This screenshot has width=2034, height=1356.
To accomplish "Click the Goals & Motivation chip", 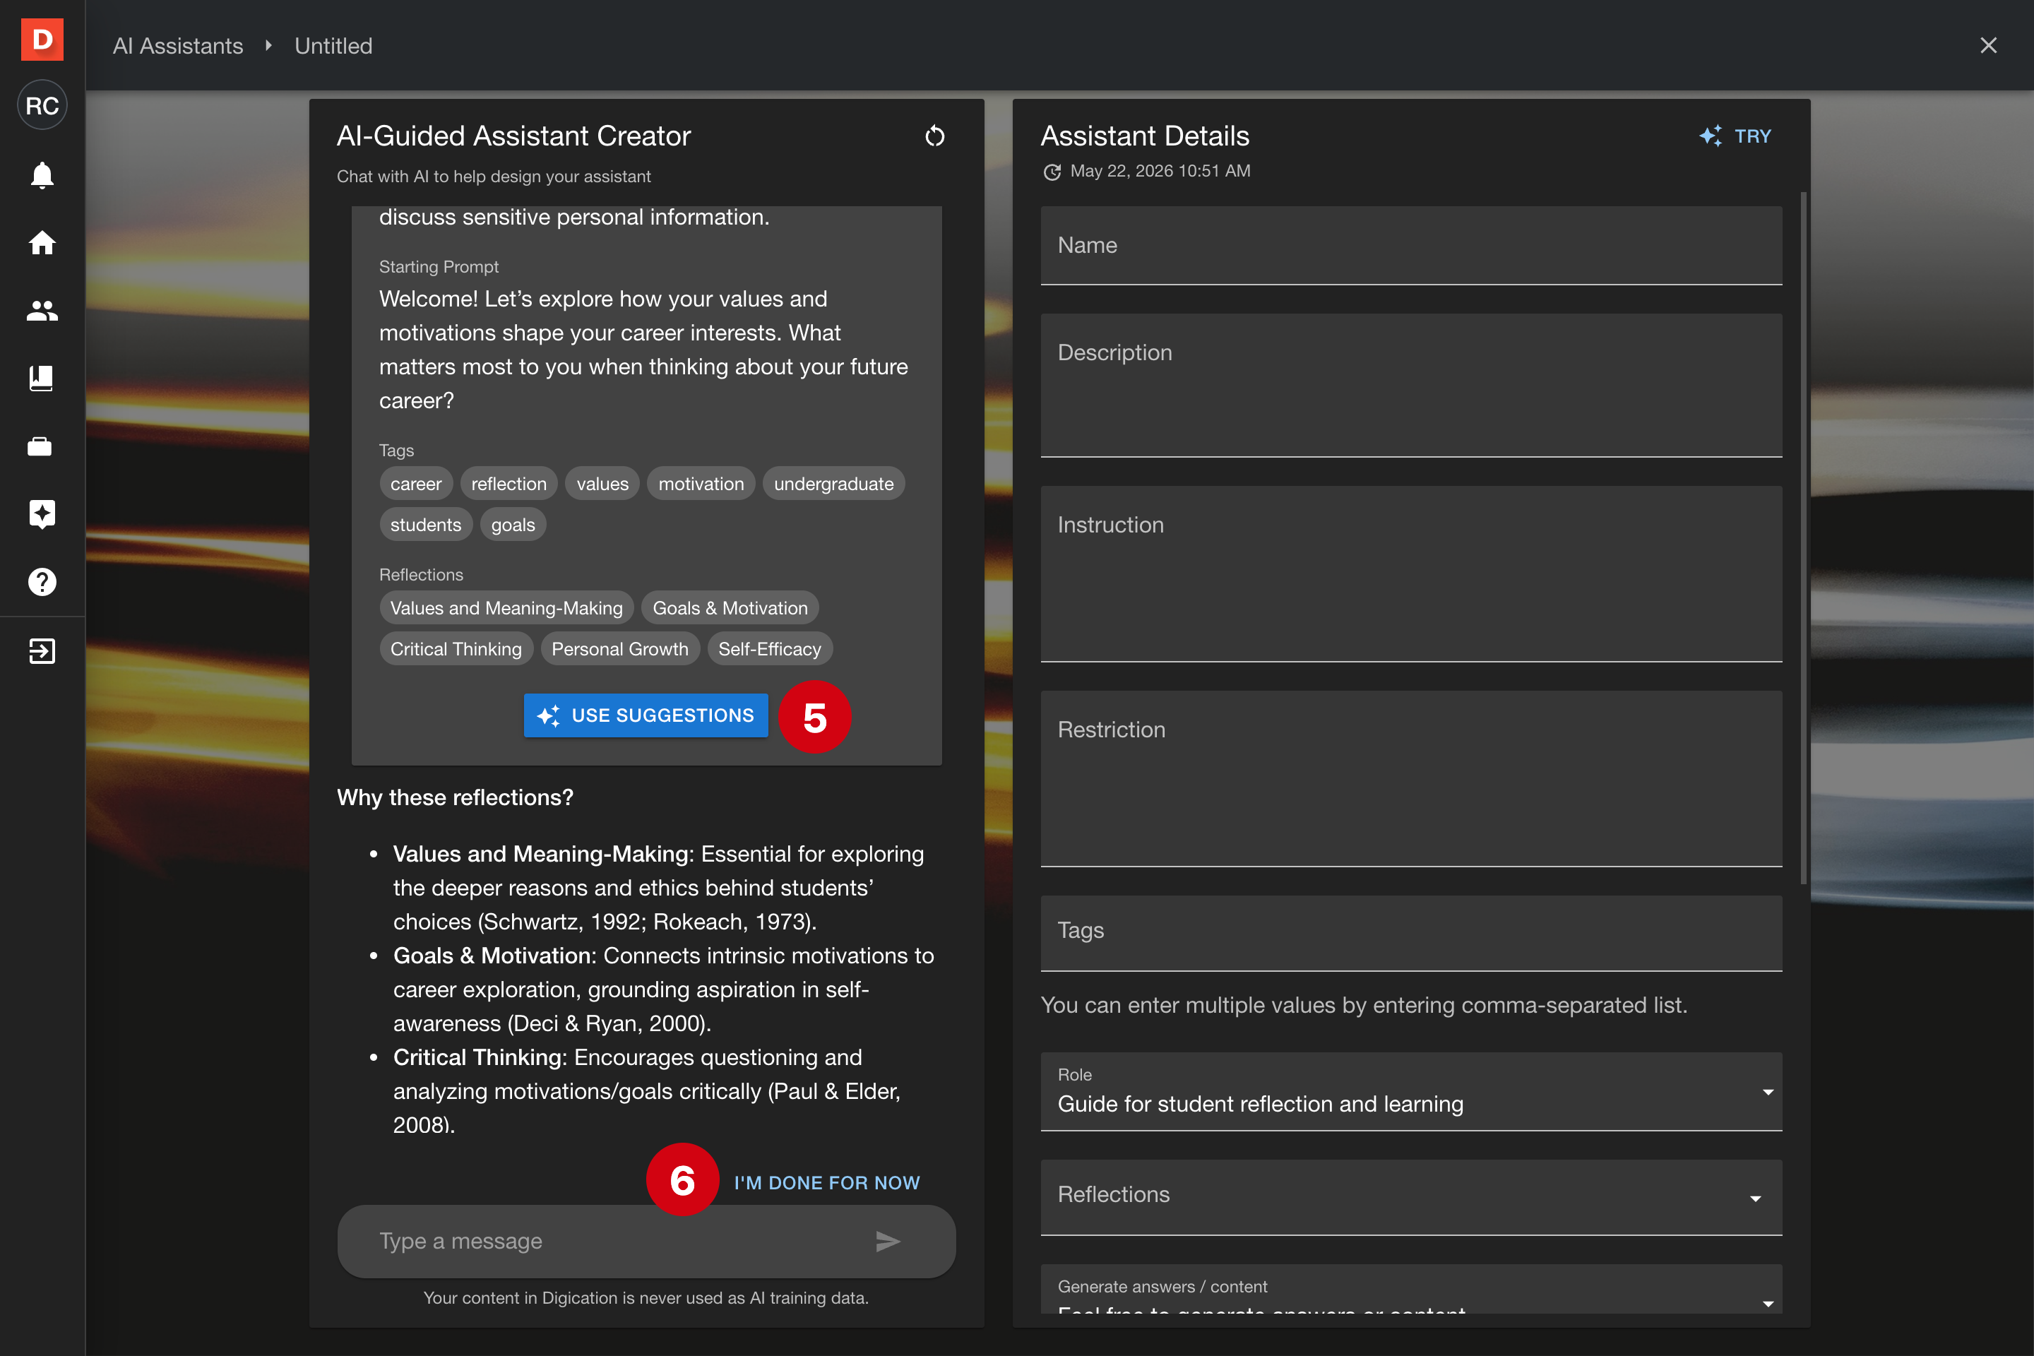I will click(x=730, y=608).
